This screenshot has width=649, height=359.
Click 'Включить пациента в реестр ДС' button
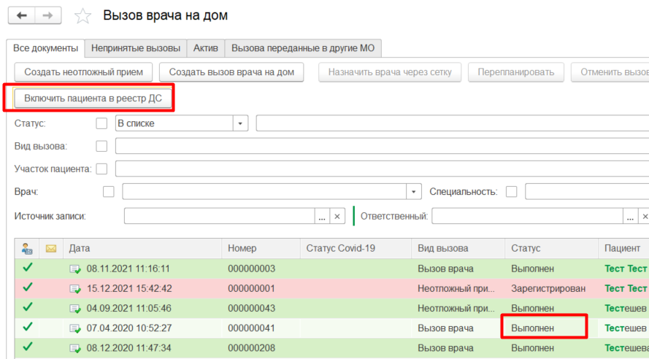click(93, 99)
